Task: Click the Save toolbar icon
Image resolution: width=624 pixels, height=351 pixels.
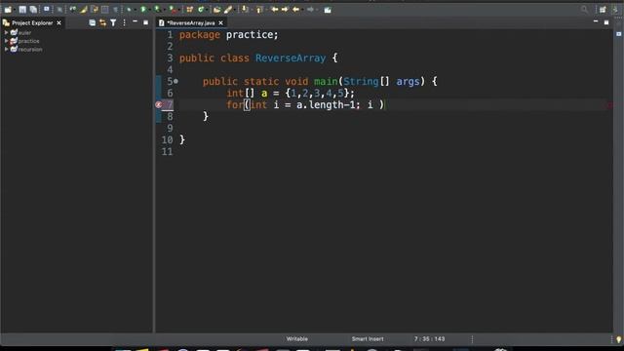Action: pyautogui.click(x=22, y=10)
